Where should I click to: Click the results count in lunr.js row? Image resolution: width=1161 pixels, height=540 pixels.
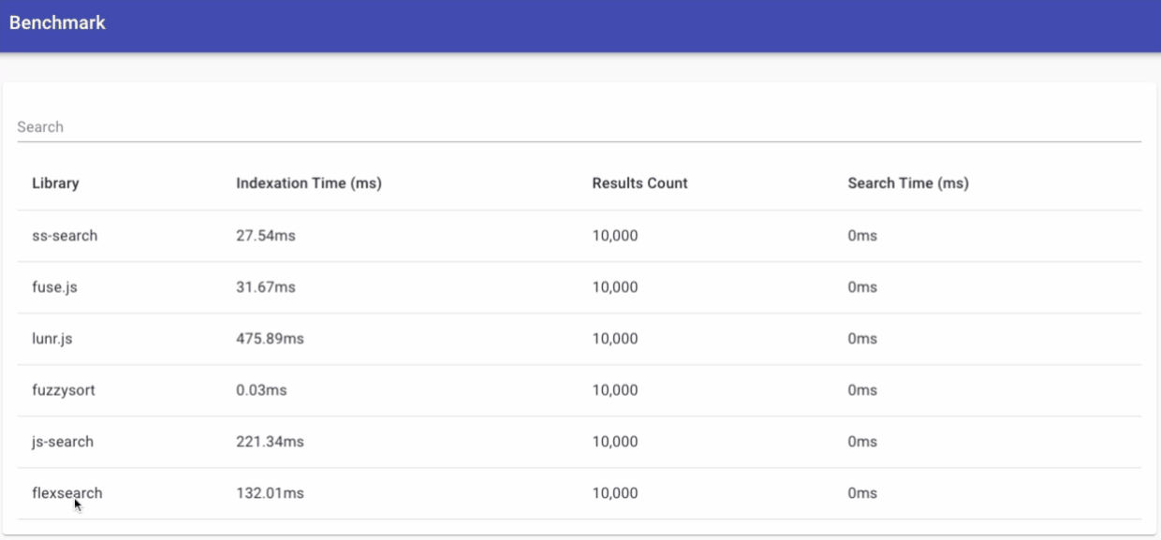click(615, 339)
